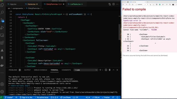Open the MongoDB leaf icon view

click(x=2, y=58)
